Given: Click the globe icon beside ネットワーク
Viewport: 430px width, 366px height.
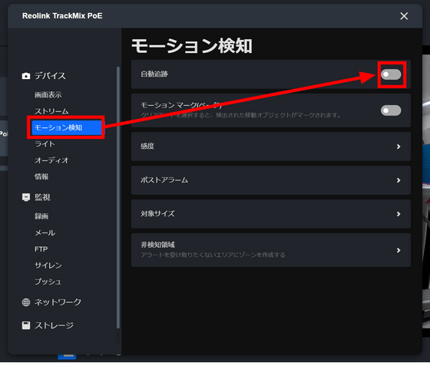Looking at the screenshot, I should coord(26,302).
